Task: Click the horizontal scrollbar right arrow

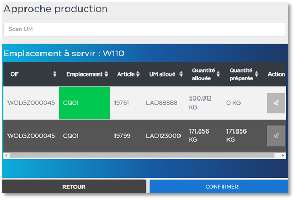Action: [x=283, y=155]
